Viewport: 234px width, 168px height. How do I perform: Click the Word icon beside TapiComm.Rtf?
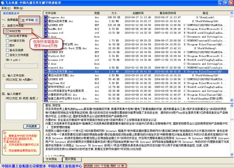point(46,83)
